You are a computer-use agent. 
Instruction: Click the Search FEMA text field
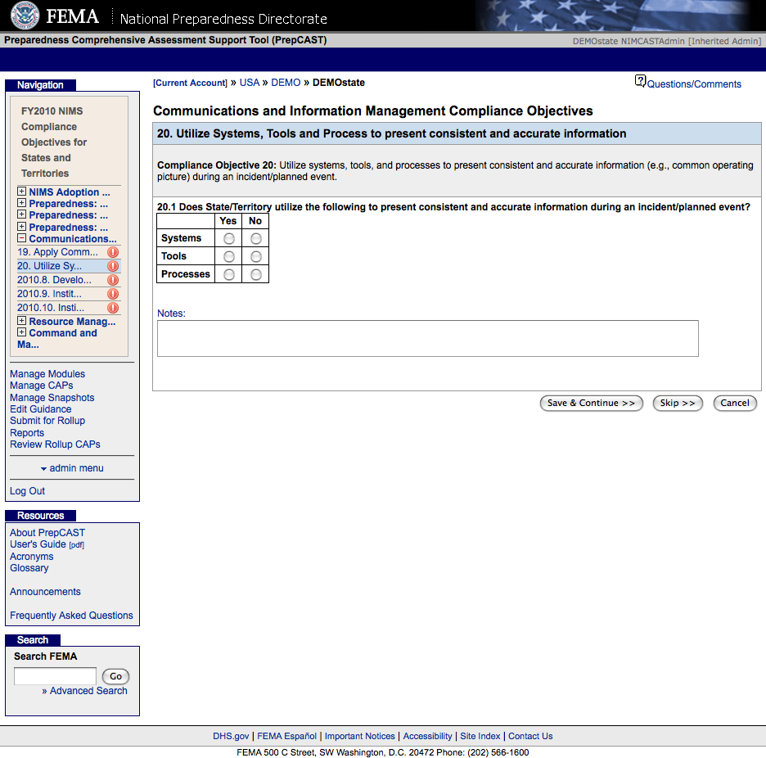coord(55,676)
